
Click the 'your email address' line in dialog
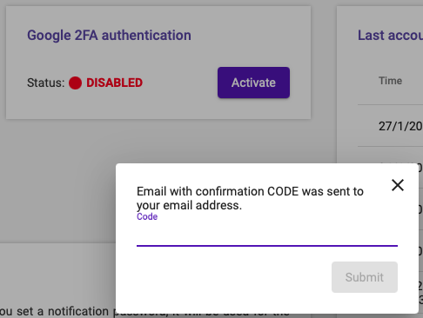[x=189, y=205]
